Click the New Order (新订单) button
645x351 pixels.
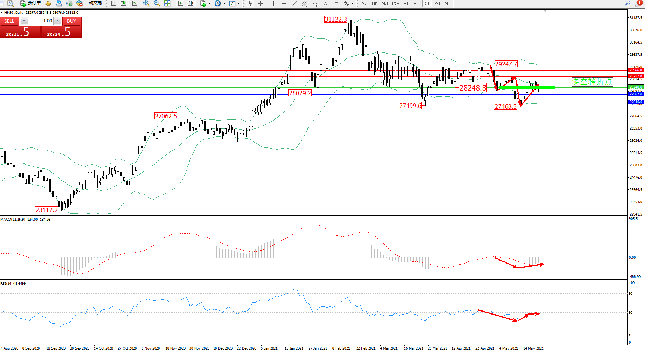pyautogui.click(x=31, y=3)
